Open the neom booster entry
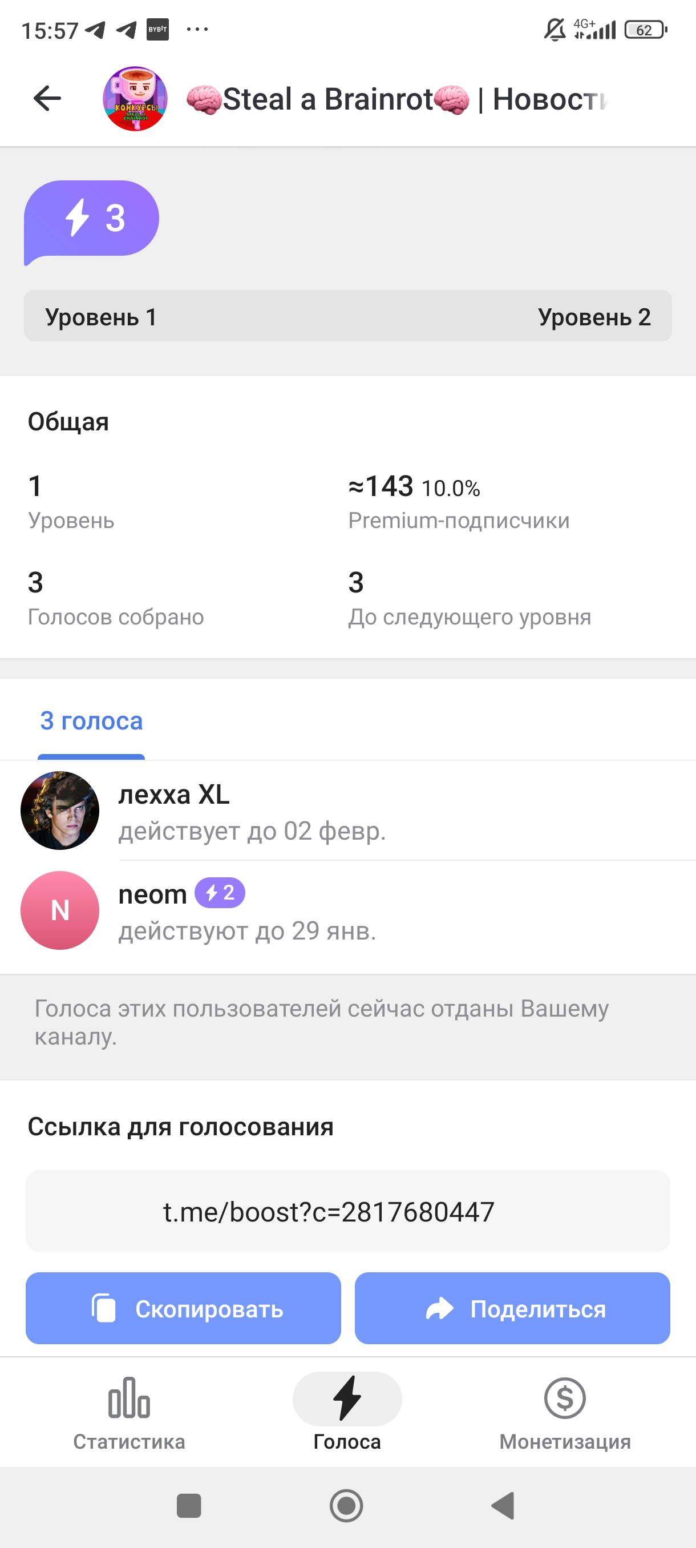 click(x=361, y=911)
